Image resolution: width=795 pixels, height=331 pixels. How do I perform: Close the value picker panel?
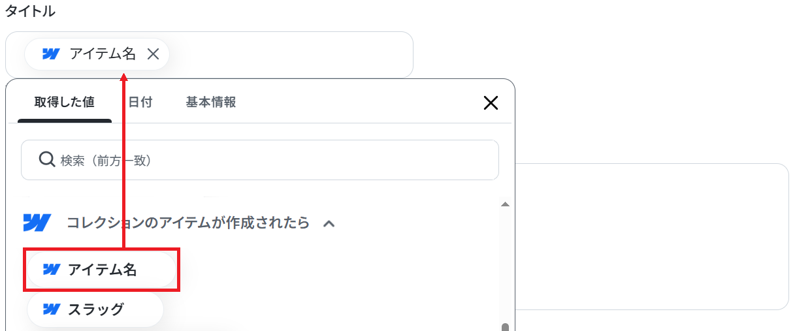491,102
